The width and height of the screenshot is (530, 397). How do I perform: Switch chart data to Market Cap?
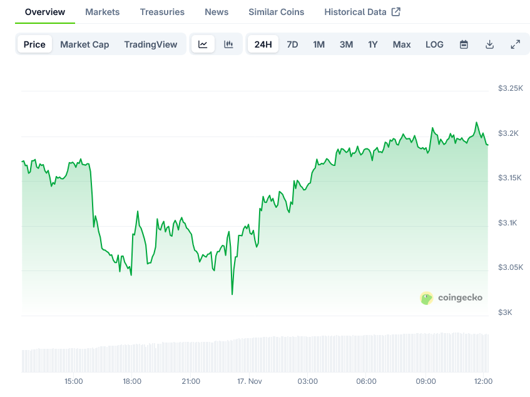pyautogui.click(x=84, y=44)
